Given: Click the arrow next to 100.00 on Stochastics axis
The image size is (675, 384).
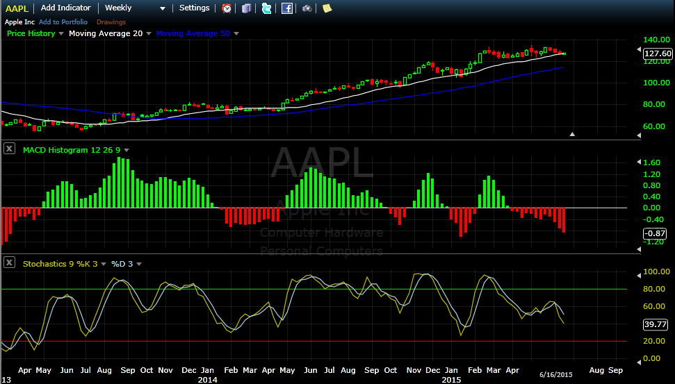Looking at the screenshot, I should click(639, 276).
